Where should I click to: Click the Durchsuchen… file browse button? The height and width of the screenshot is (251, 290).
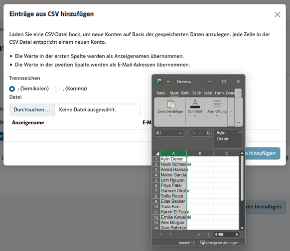(32, 110)
